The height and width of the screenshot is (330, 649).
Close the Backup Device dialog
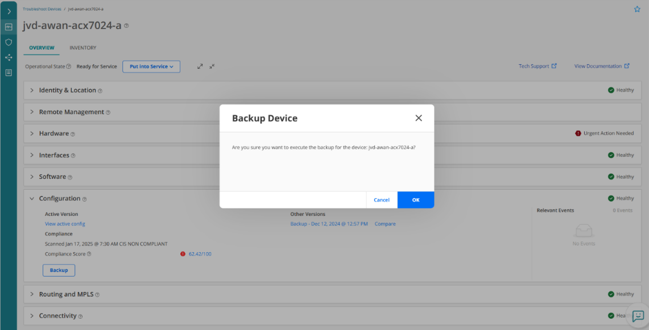pyautogui.click(x=419, y=118)
